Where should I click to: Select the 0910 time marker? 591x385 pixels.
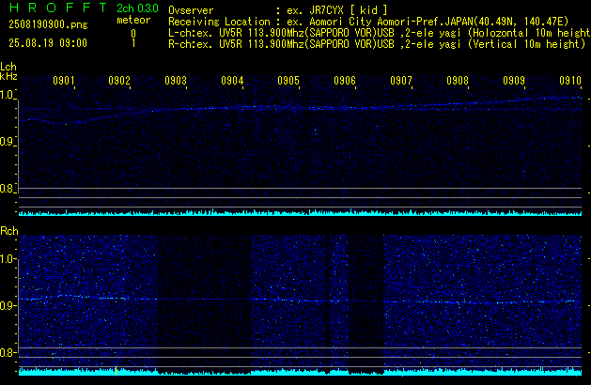(570, 80)
